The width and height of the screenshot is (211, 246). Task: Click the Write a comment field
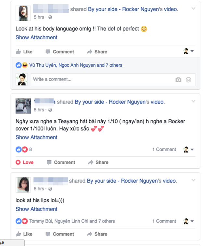point(113,80)
